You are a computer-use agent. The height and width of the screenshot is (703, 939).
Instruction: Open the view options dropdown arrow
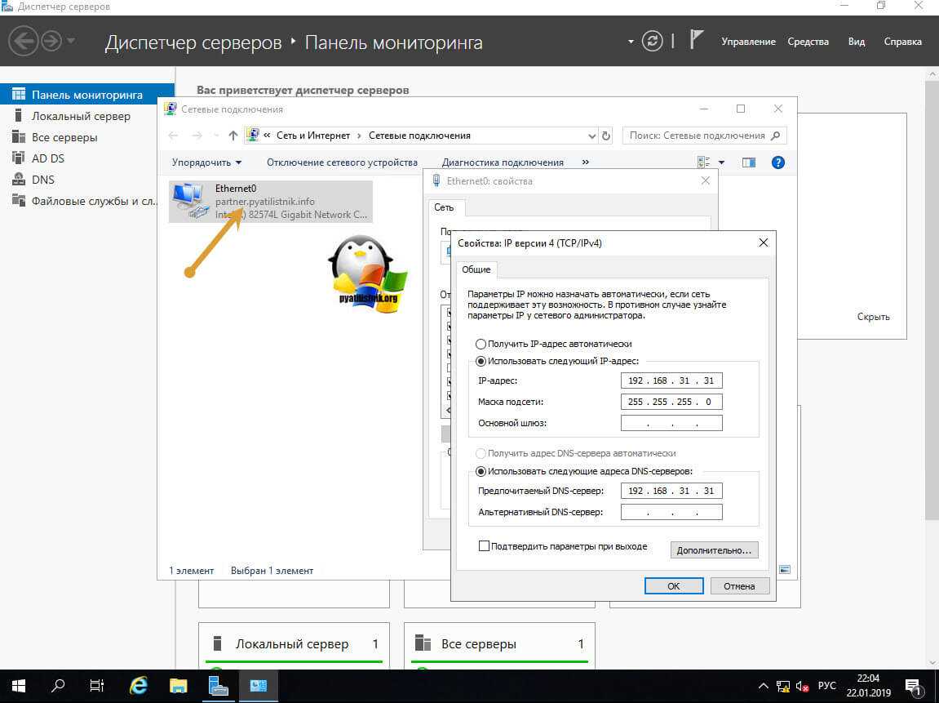[x=721, y=162]
